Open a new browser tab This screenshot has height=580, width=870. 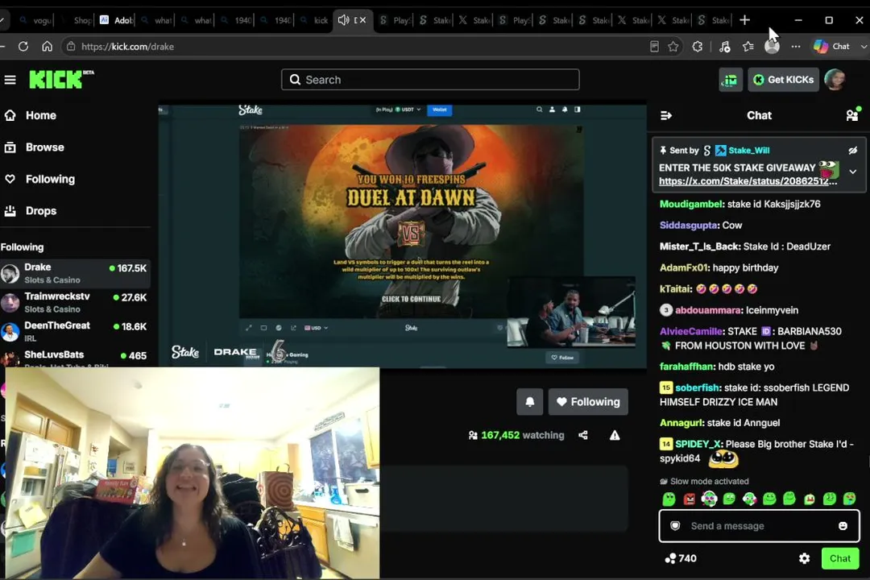pyautogui.click(x=744, y=20)
